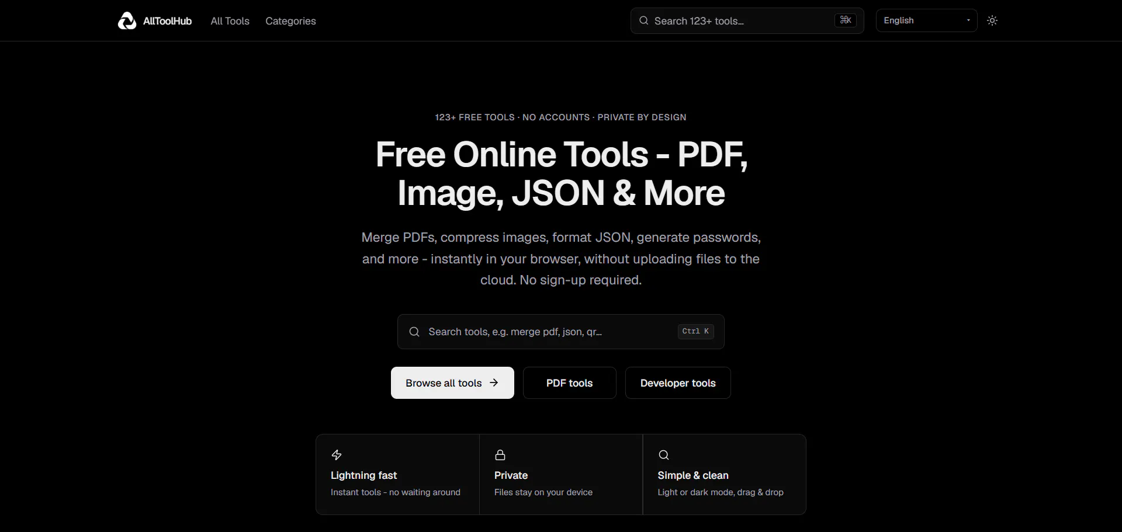The image size is (1122, 532).
Task: Open the AllToolHub home link text
Action: (x=167, y=21)
